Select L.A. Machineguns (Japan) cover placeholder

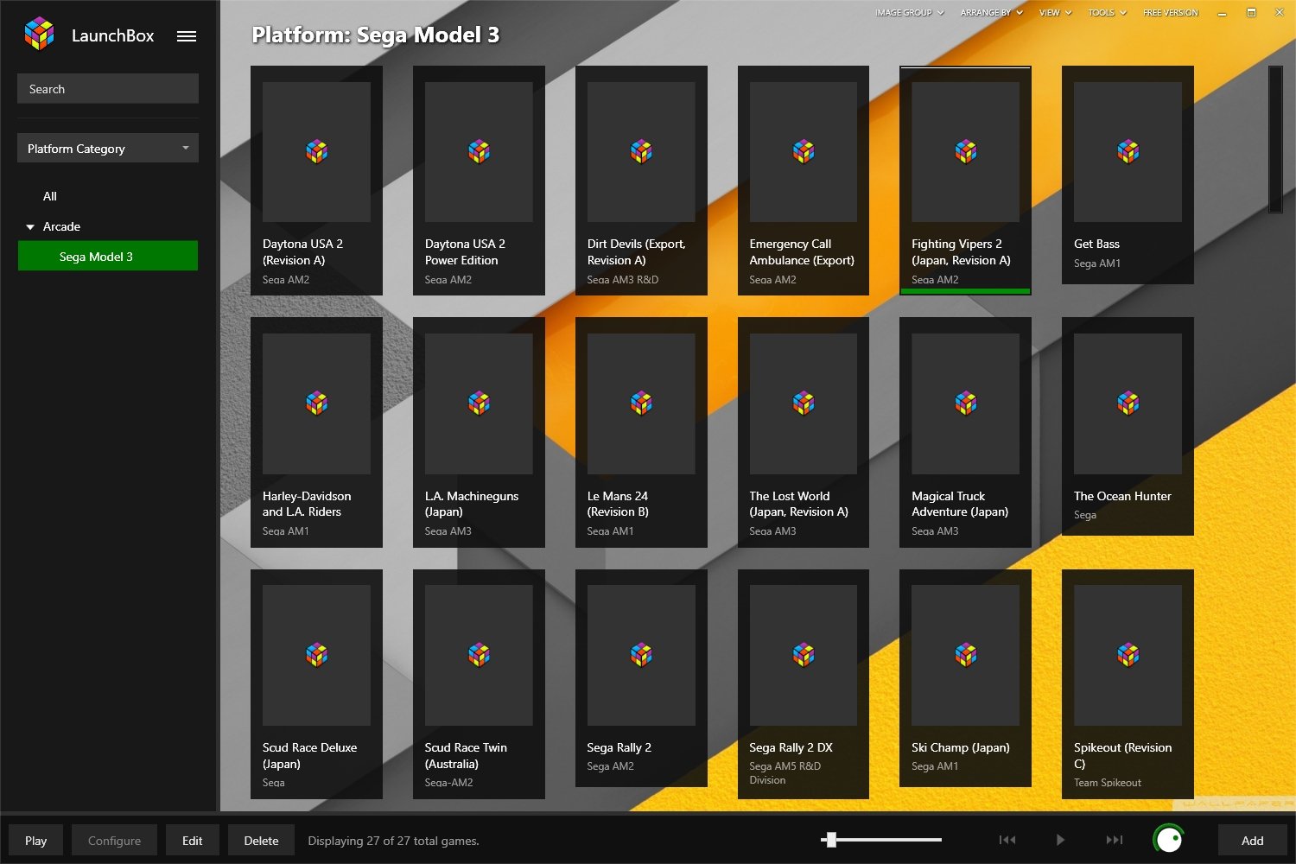point(479,403)
